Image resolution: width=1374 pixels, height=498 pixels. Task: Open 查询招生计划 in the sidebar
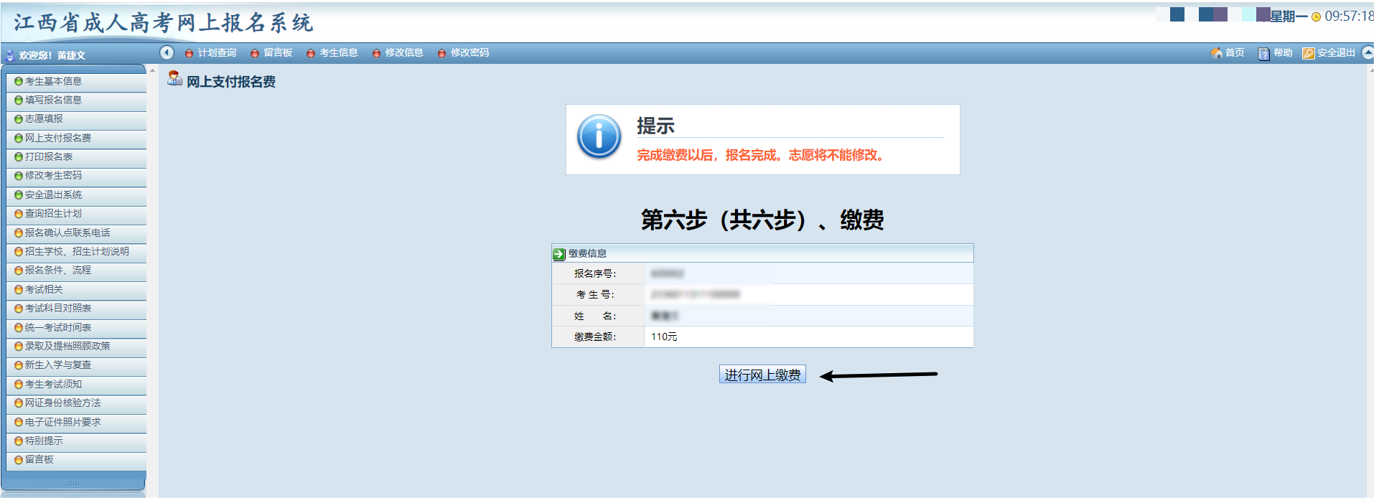pyautogui.click(x=53, y=214)
